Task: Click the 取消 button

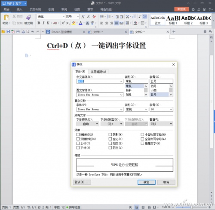Action: [x=166, y=182]
